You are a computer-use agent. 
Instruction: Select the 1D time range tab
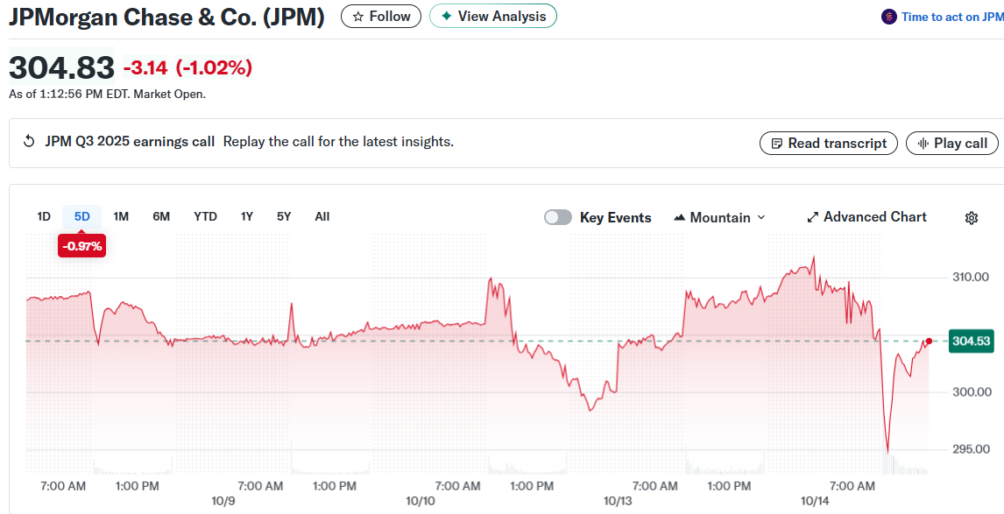pos(44,216)
